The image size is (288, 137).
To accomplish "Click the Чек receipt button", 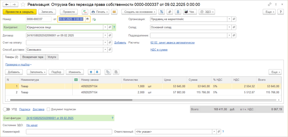I will (190, 12).
